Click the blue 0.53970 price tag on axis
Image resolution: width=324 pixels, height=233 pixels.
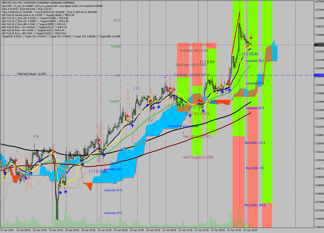coord(319,75)
